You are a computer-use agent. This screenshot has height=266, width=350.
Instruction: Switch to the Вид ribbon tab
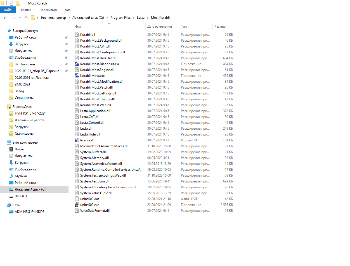tap(68, 10)
